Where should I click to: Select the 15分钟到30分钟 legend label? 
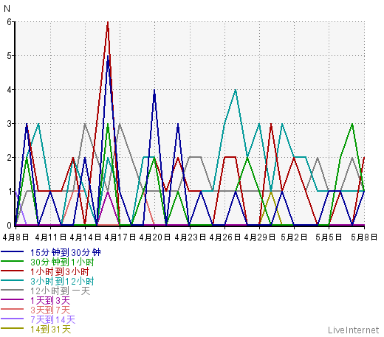(x=66, y=252)
